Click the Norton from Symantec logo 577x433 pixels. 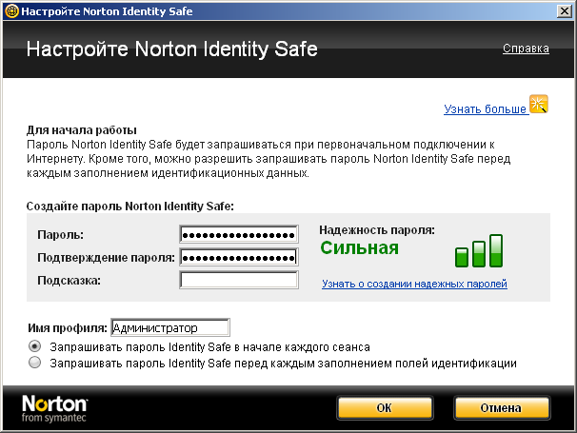(54, 408)
